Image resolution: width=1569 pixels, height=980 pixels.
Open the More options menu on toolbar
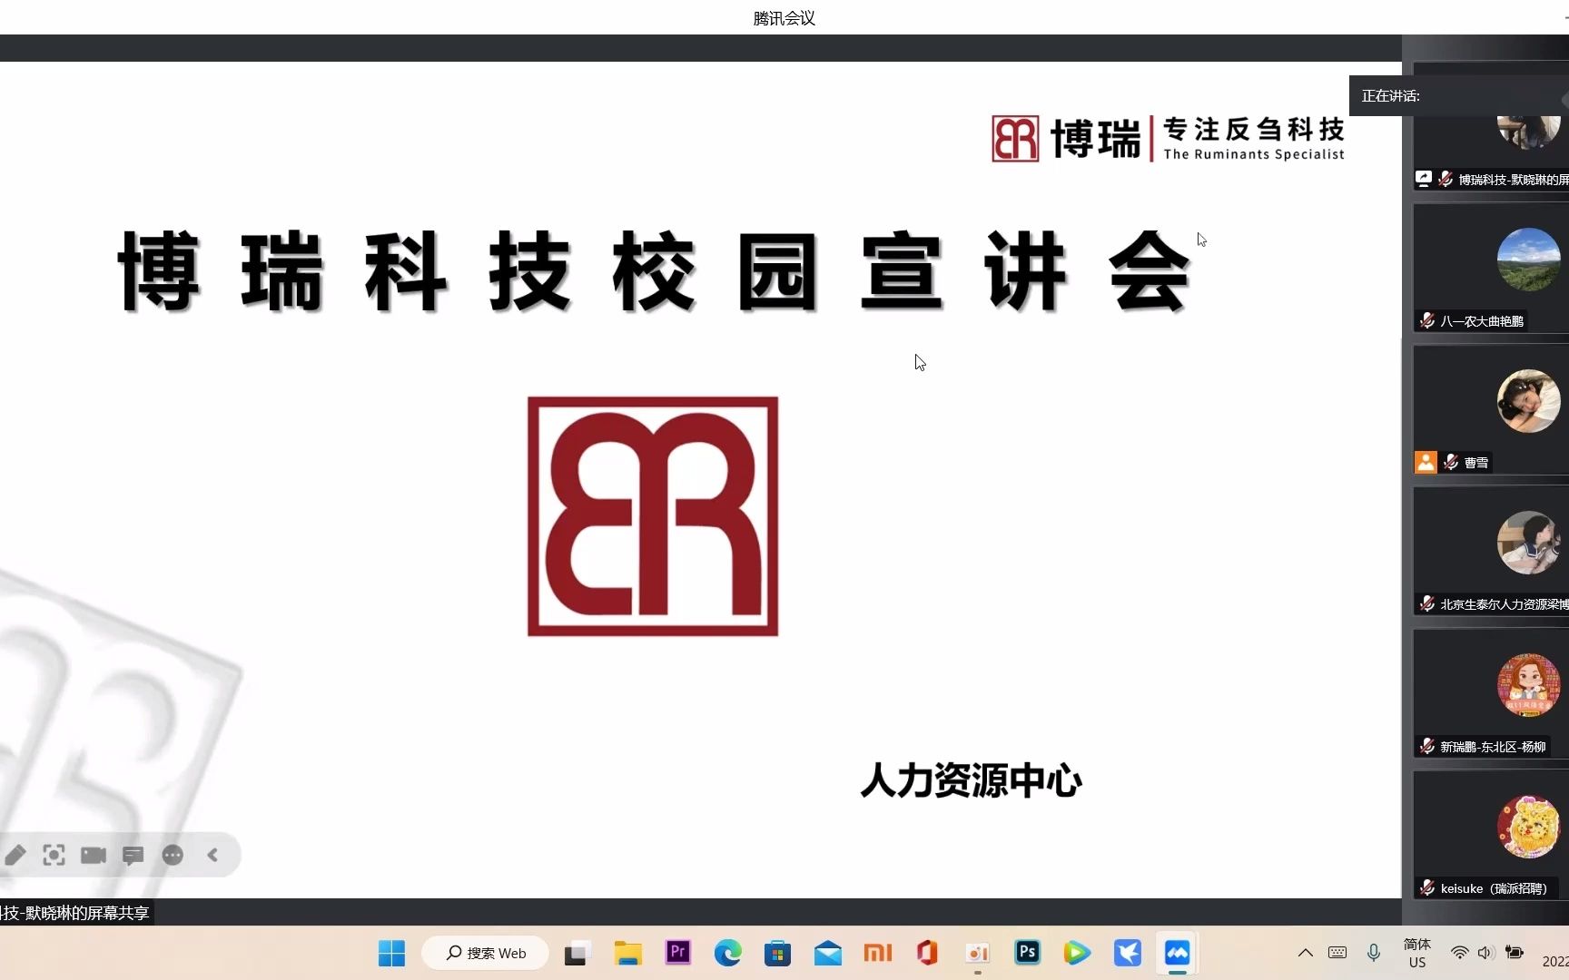[x=173, y=855]
